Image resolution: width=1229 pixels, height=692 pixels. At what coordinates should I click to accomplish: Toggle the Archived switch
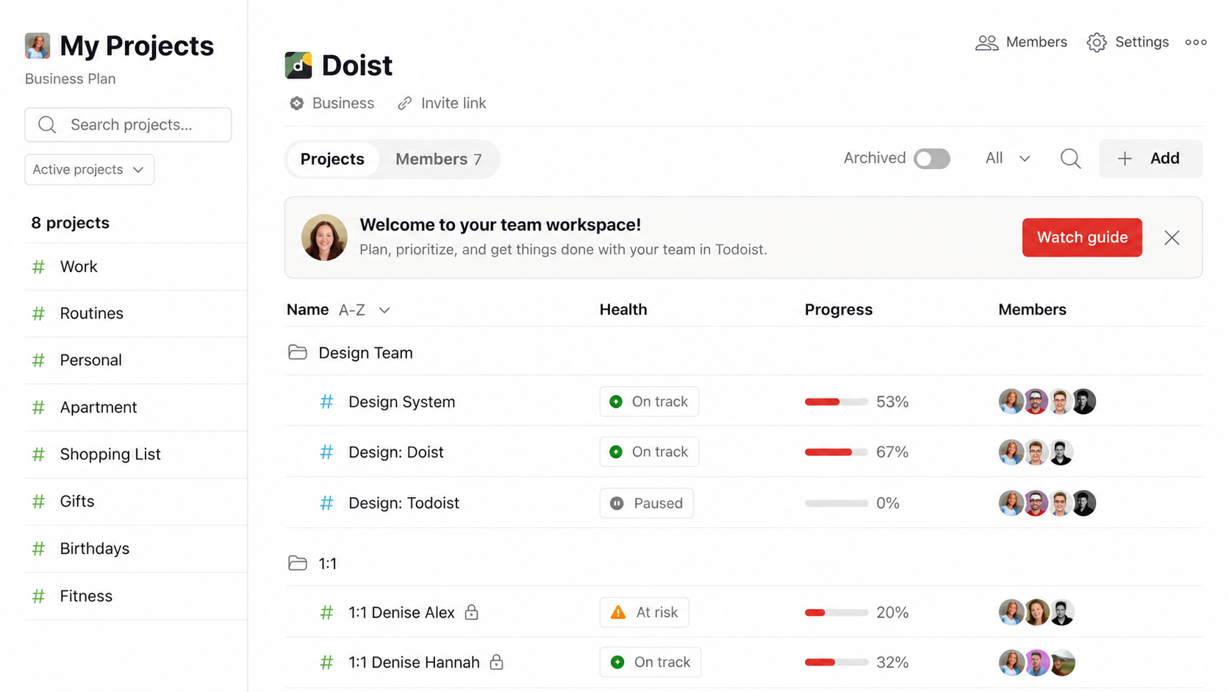(x=932, y=159)
